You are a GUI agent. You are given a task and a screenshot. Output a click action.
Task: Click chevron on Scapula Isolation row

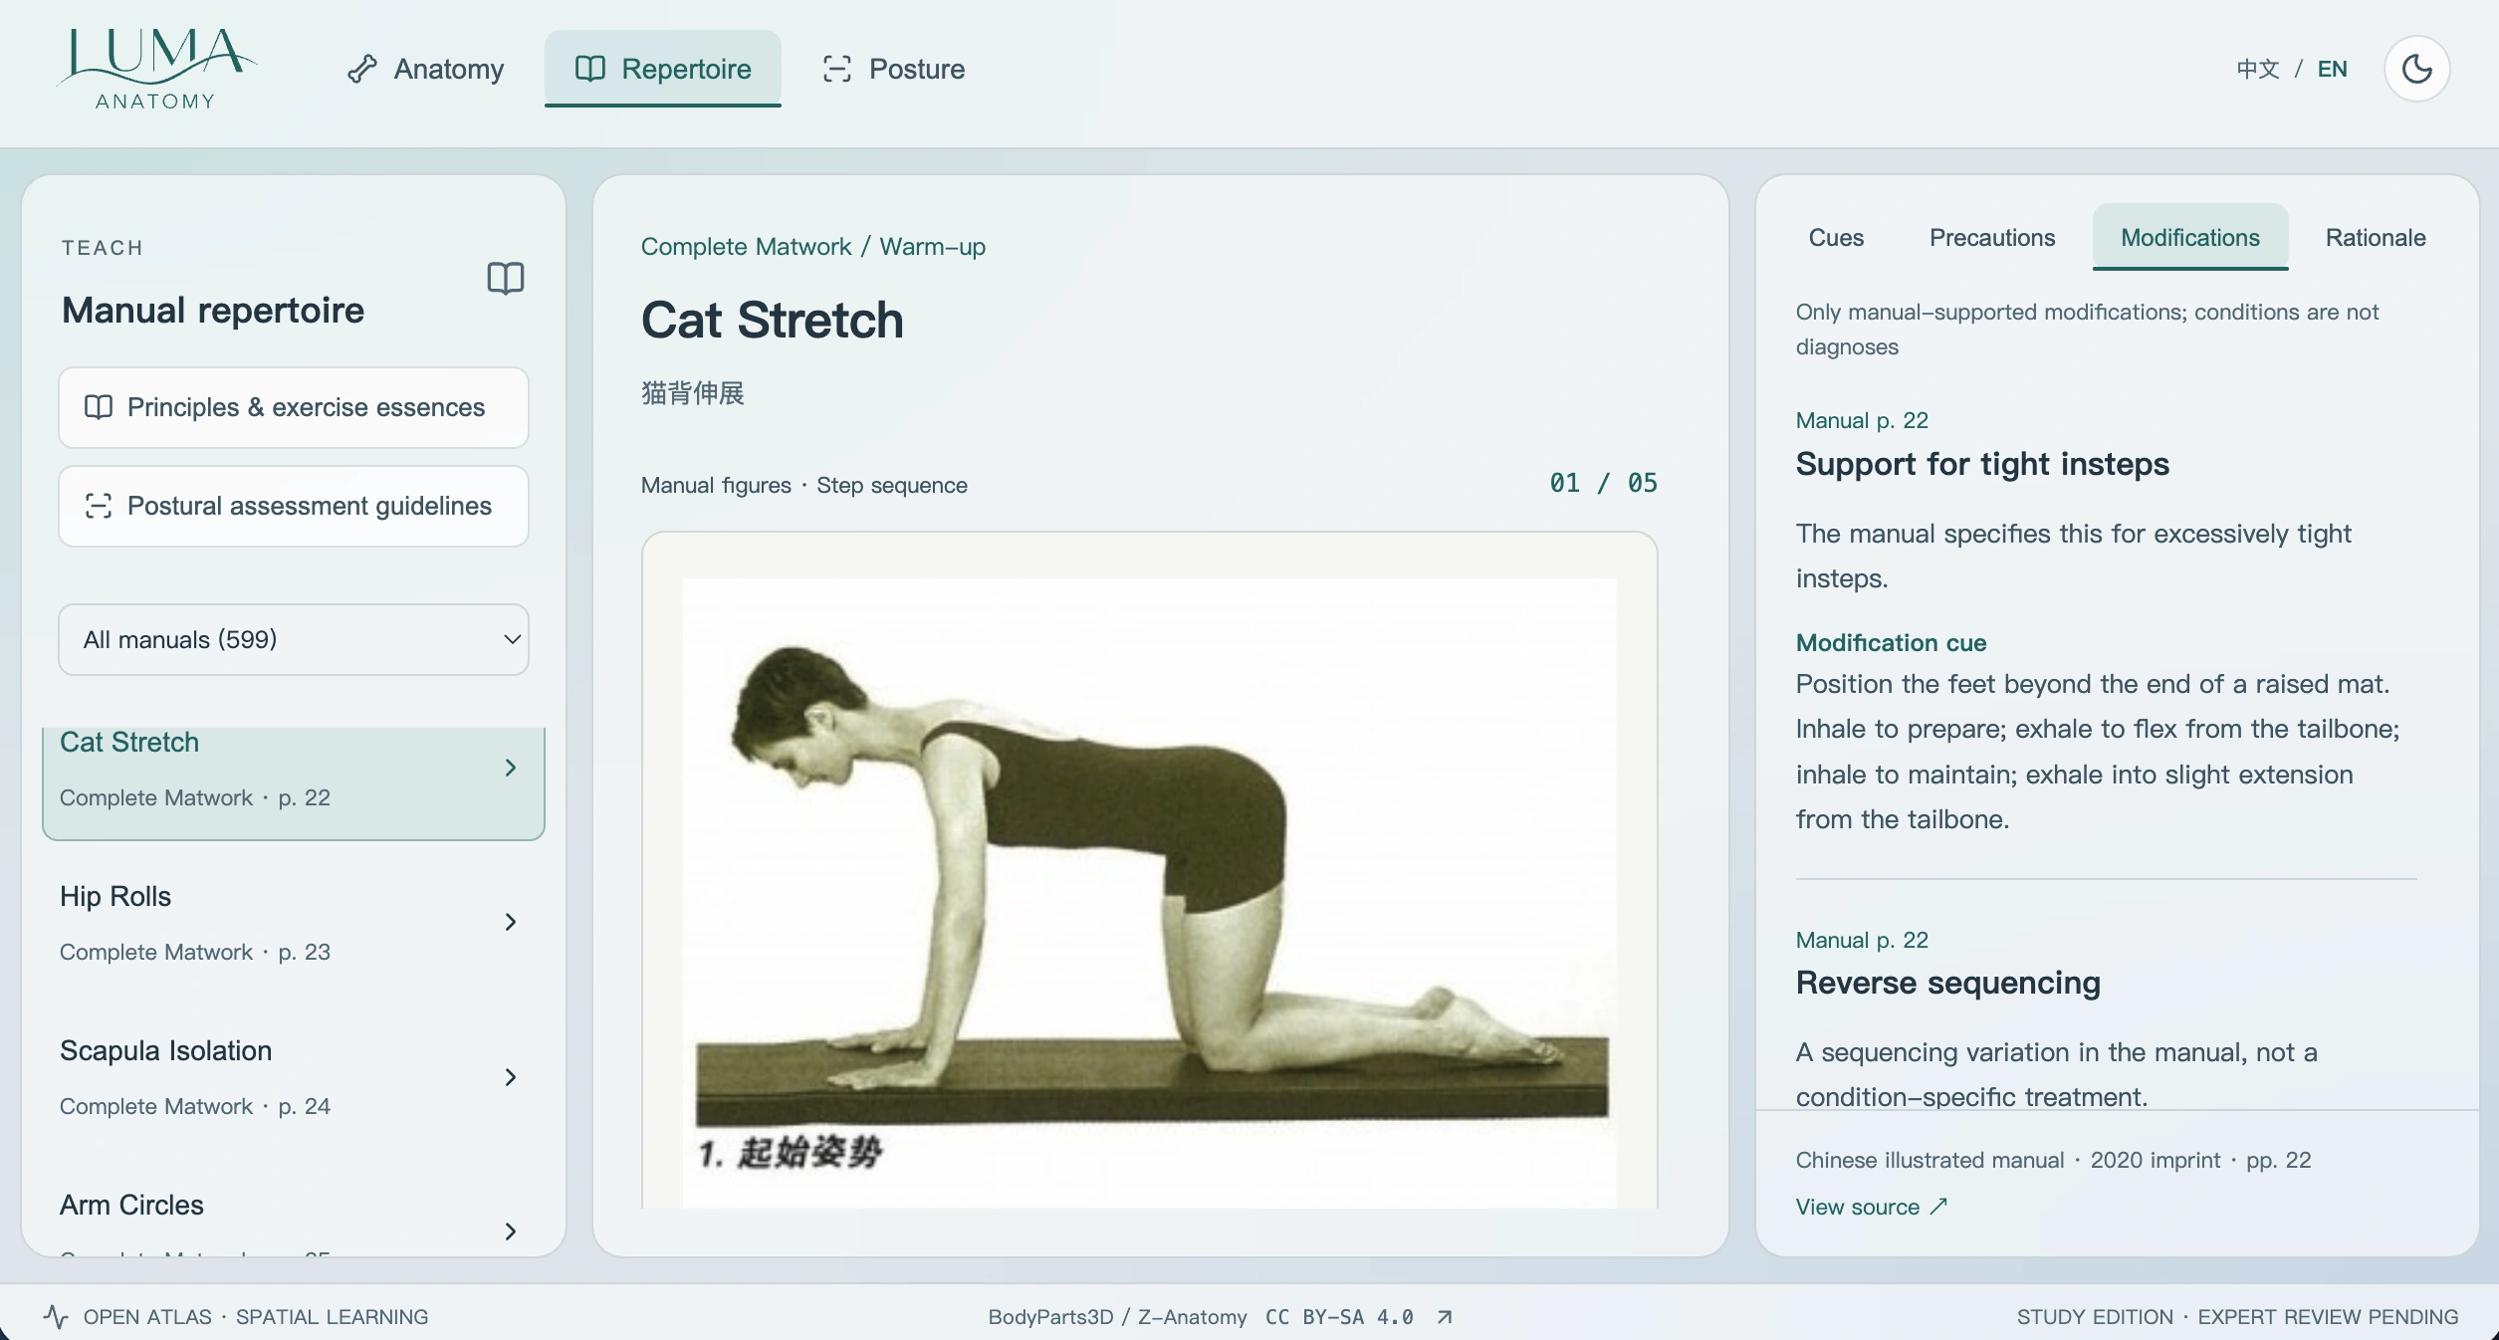tap(511, 1077)
